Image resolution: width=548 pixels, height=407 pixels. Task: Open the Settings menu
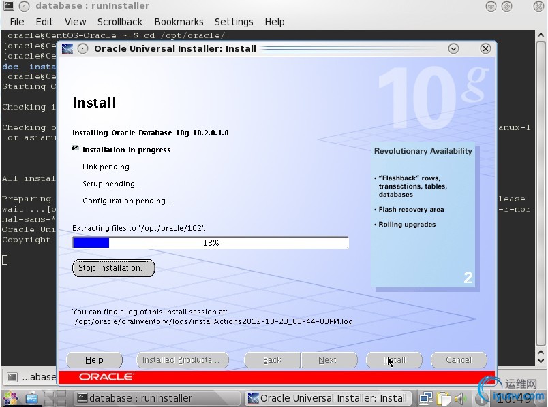coord(234,22)
